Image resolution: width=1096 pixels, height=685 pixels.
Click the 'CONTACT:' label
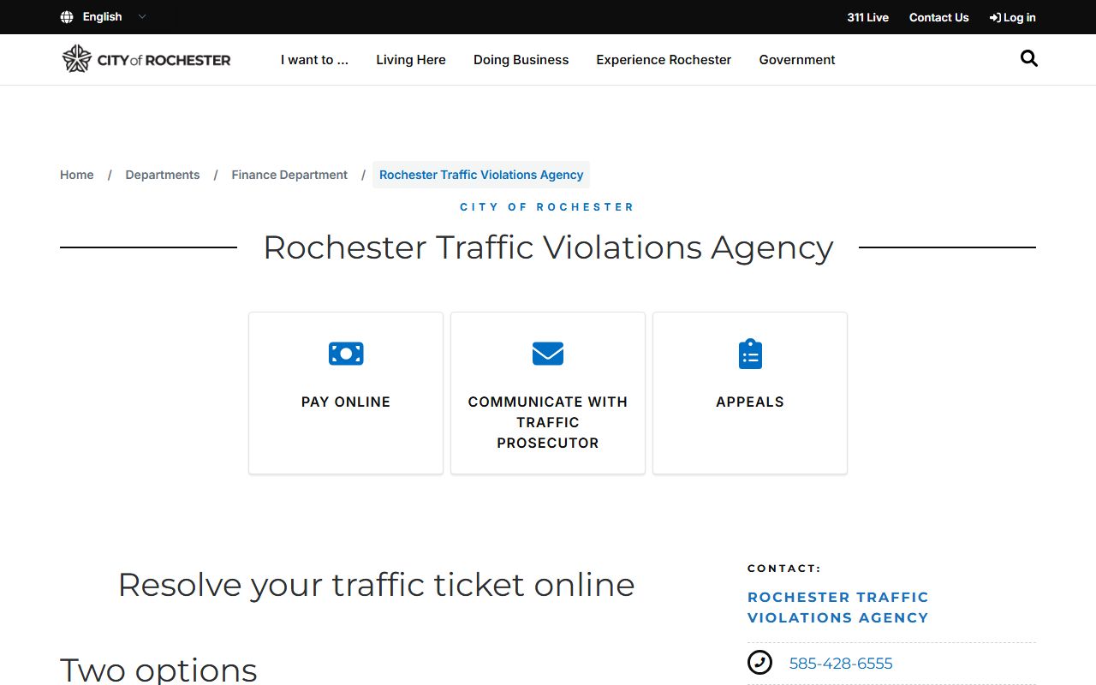[x=784, y=569]
